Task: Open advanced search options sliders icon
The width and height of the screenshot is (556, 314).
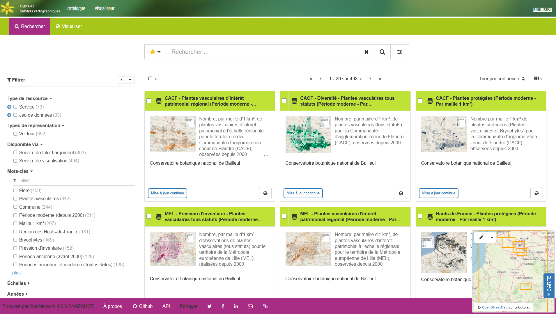Action: coord(399,52)
